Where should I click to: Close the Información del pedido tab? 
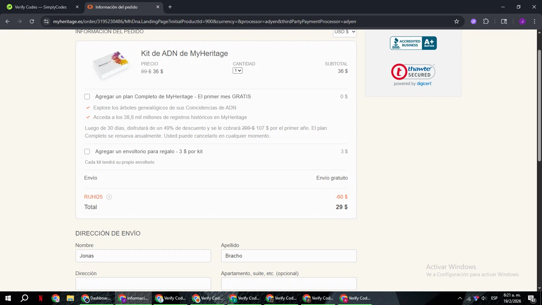[x=158, y=7]
